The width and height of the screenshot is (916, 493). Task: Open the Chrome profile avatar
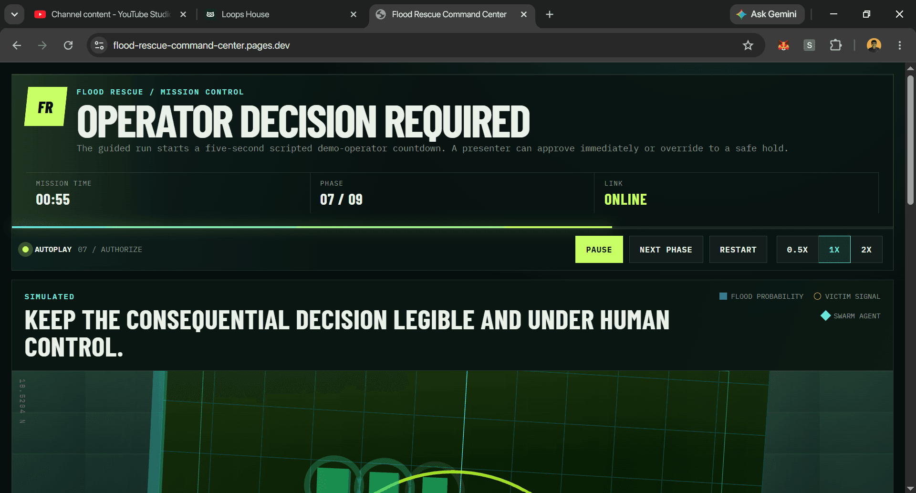click(874, 45)
